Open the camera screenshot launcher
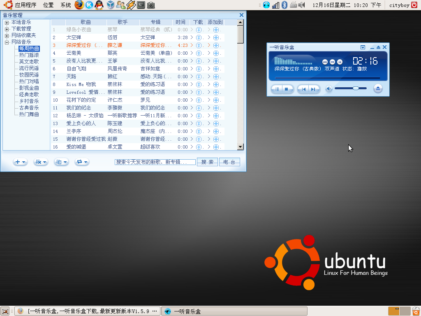421x316 pixels. [x=151, y=5]
